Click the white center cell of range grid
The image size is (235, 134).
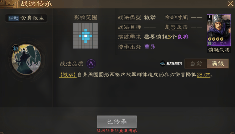coord(85,36)
